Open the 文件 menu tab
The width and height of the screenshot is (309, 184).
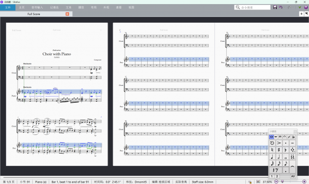click(7, 7)
